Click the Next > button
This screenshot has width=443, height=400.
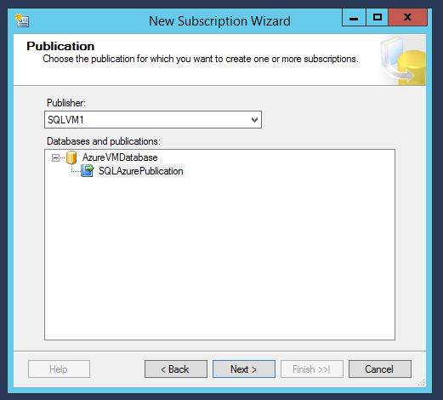pos(244,369)
